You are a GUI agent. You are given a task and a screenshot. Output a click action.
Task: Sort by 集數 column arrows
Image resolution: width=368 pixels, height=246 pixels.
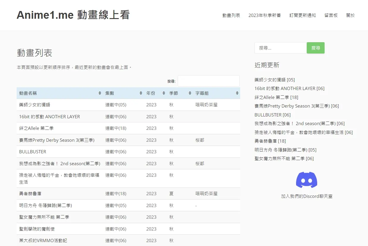click(141, 93)
